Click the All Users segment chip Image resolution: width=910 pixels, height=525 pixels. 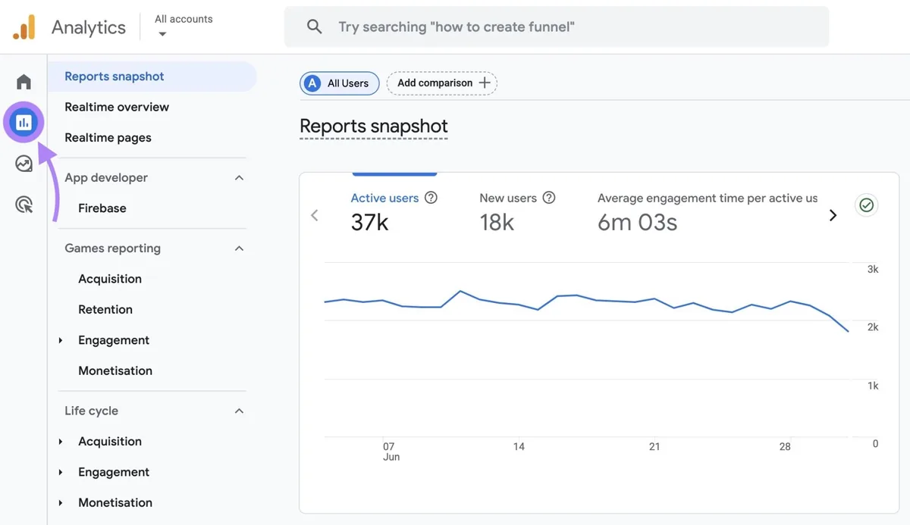coord(339,83)
